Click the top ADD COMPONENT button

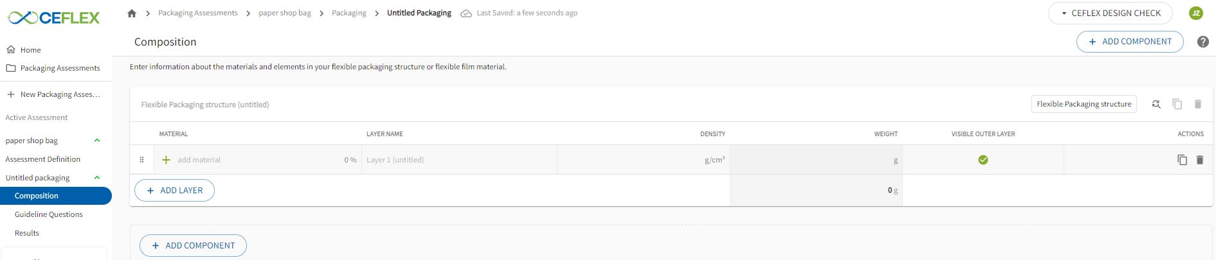1130,42
